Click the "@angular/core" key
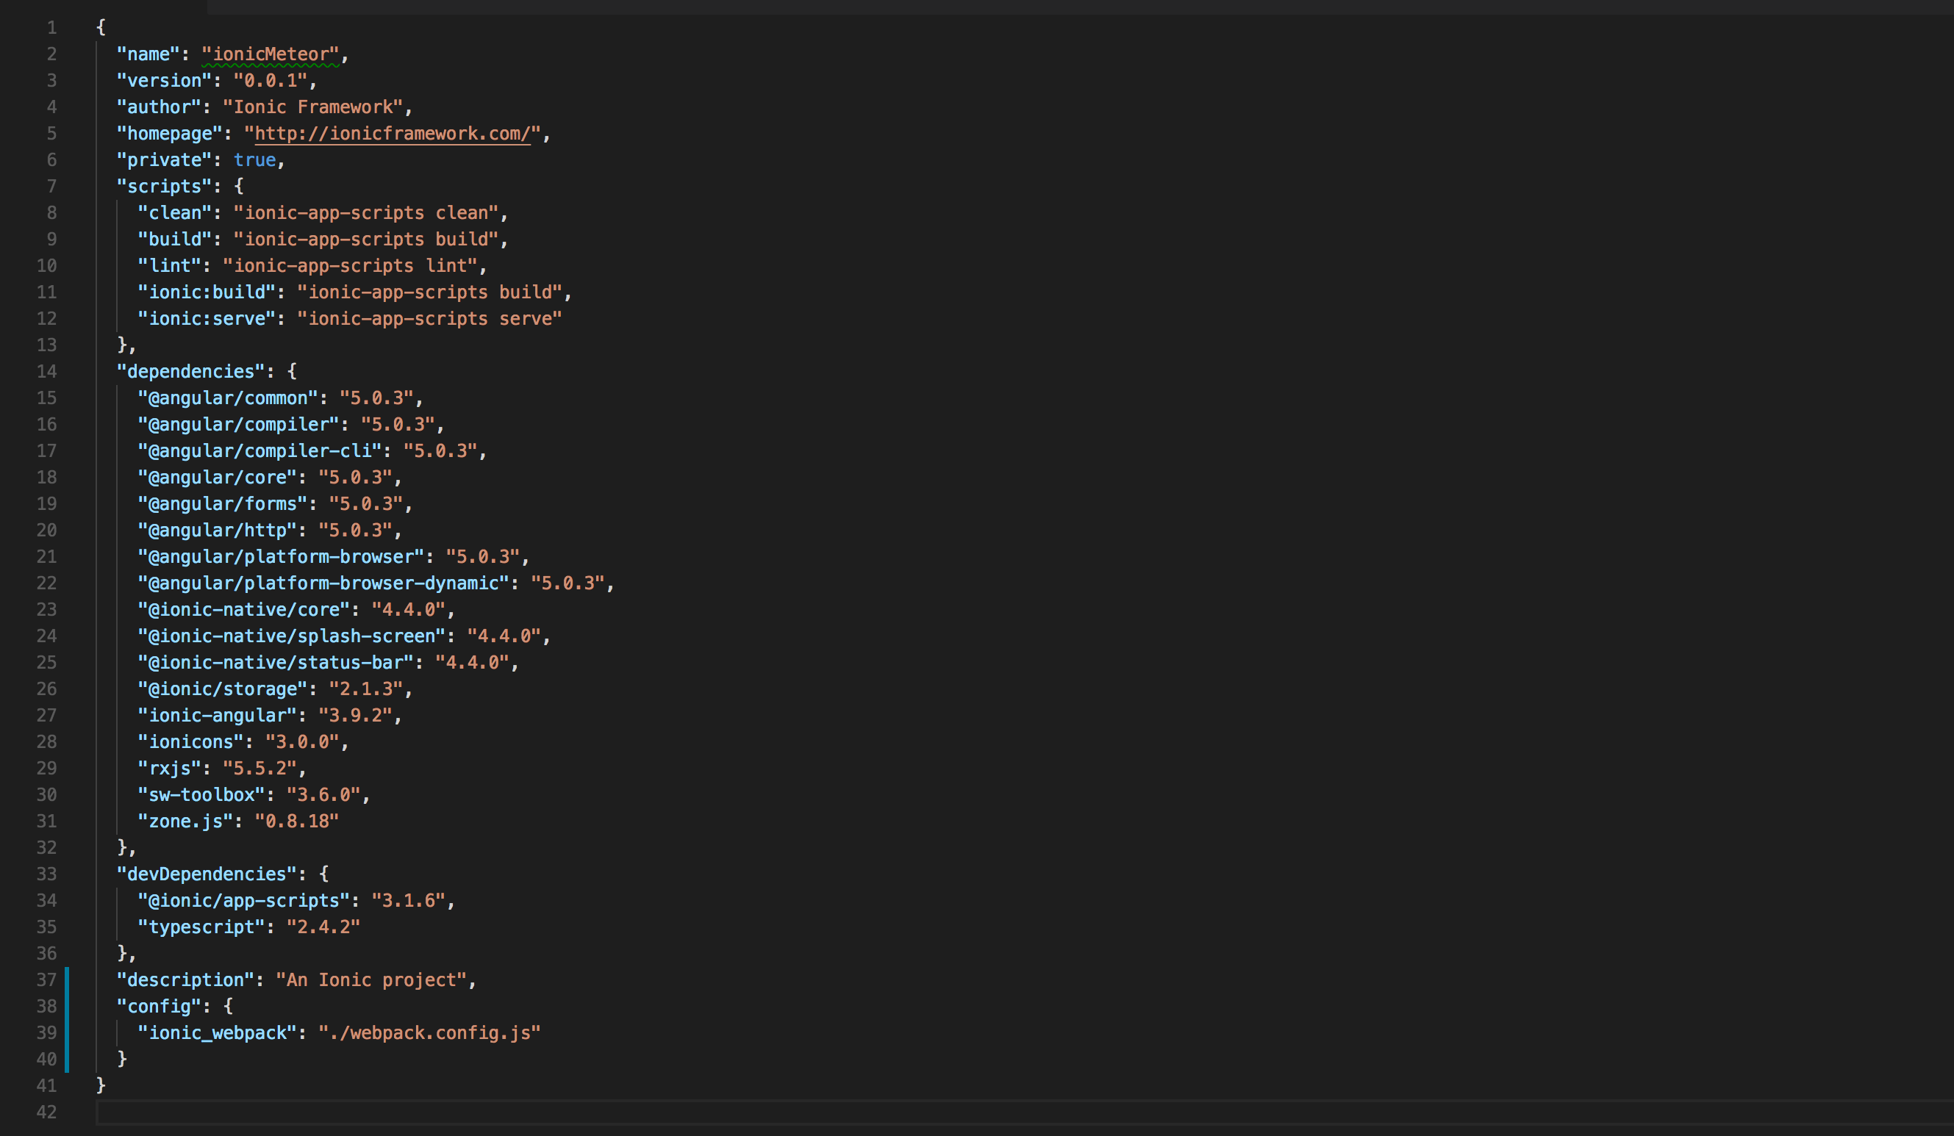1954x1136 pixels. click(x=218, y=478)
